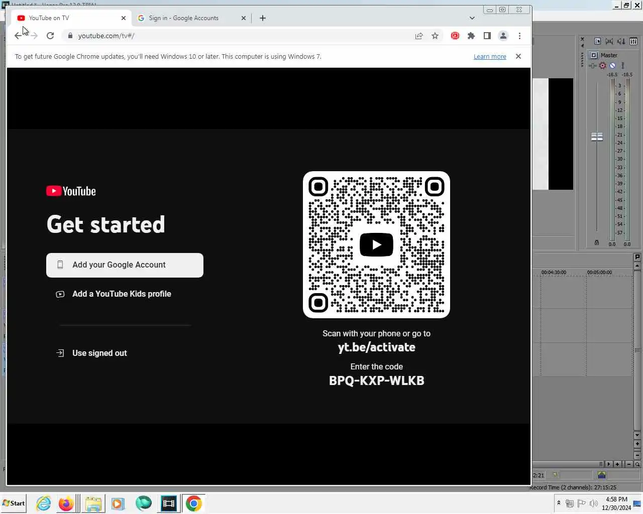This screenshot has width=643, height=514.
Task: Toggle the Master mute icon in Vegas mixer
Action: 612,65
